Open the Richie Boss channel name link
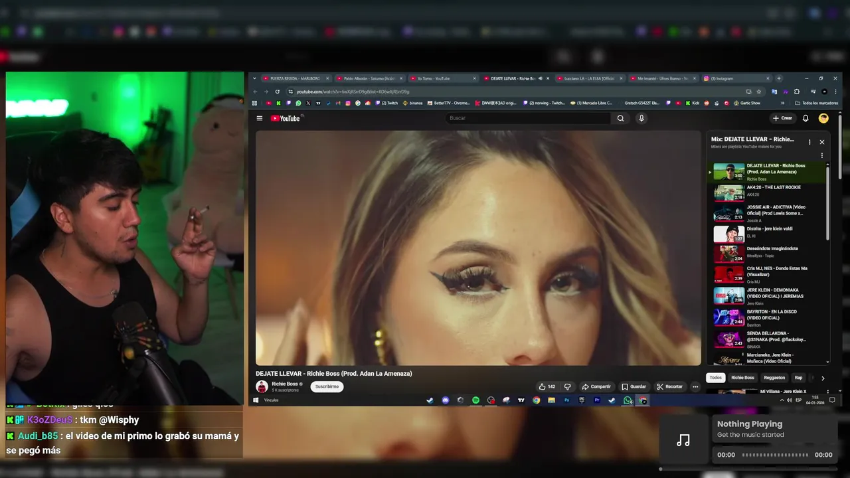The width and height of the screenshot is (850, 478). (x=284, y=384)
